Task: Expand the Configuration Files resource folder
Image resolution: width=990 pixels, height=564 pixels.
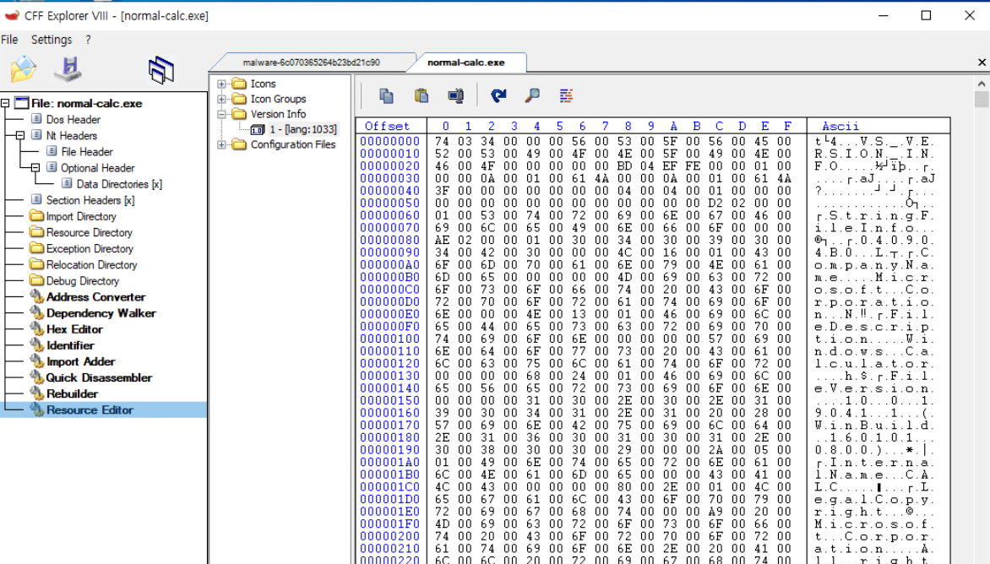Action: point(221,144)
